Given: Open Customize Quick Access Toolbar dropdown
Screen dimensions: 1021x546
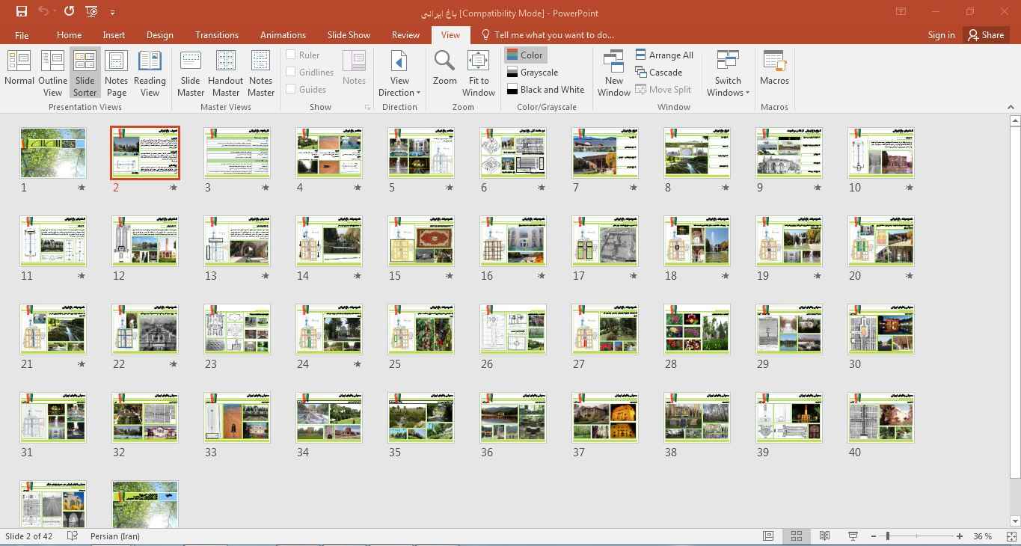Looking at the screenshot, I should [112, 13].
